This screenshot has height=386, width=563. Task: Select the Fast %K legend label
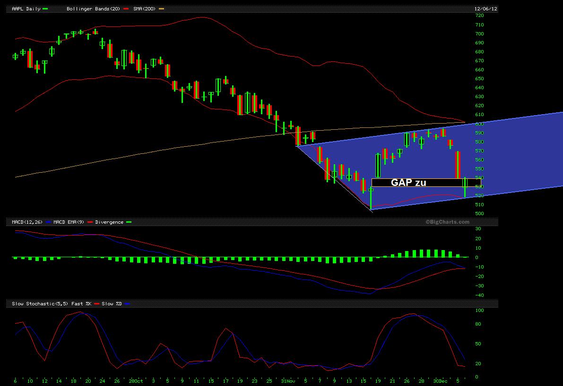point(81,303)
